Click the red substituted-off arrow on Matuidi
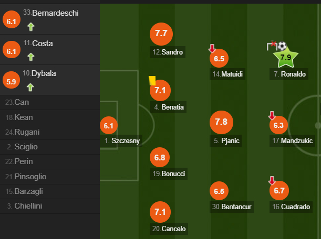 click(212, 48)
